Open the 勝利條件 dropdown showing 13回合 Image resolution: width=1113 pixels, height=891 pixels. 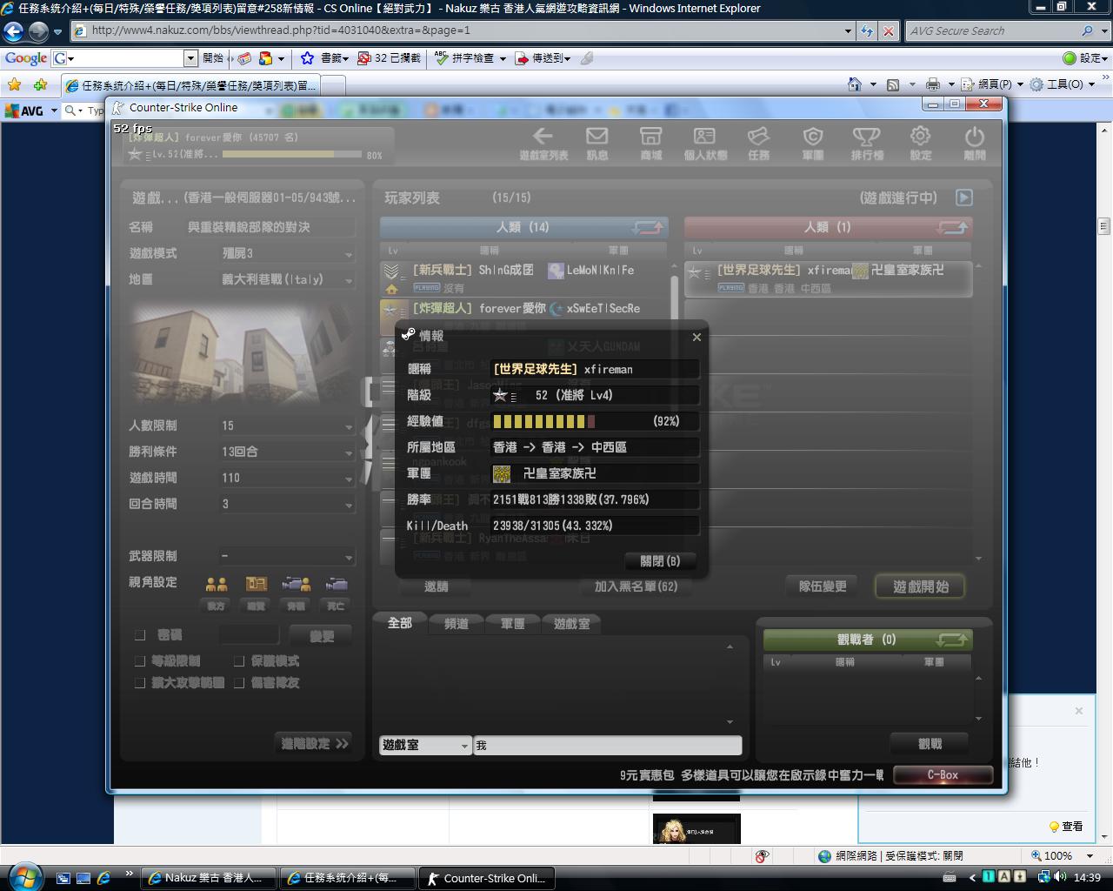point(286,452)
